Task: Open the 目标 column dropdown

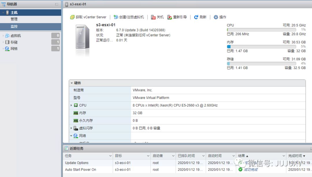Action: [148, 156]
